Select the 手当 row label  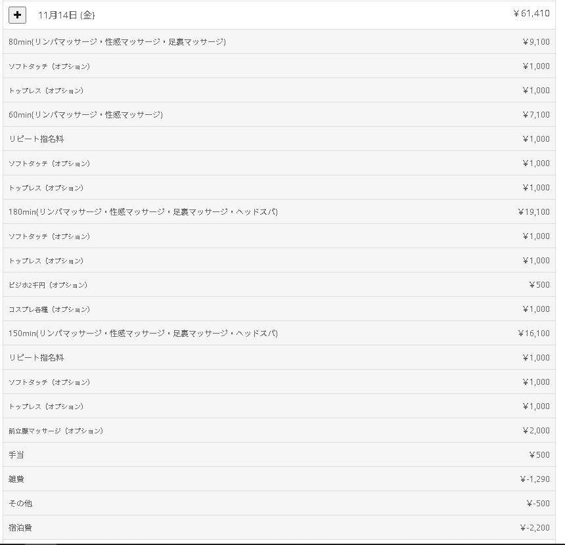pyautogui.click(x=16, y=455)
